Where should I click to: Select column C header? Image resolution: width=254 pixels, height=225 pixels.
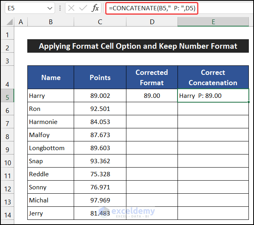pos(100,22)
